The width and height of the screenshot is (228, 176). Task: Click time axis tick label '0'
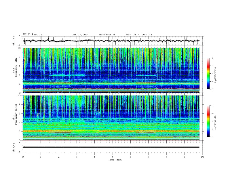click(x=23, y=157)
